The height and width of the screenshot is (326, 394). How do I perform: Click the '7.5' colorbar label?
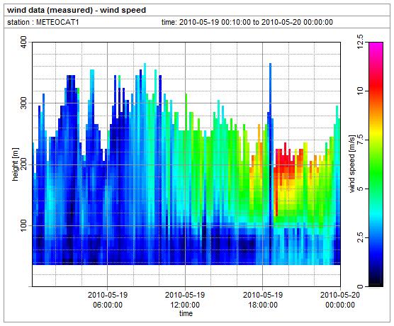click(x=360, y=140)
